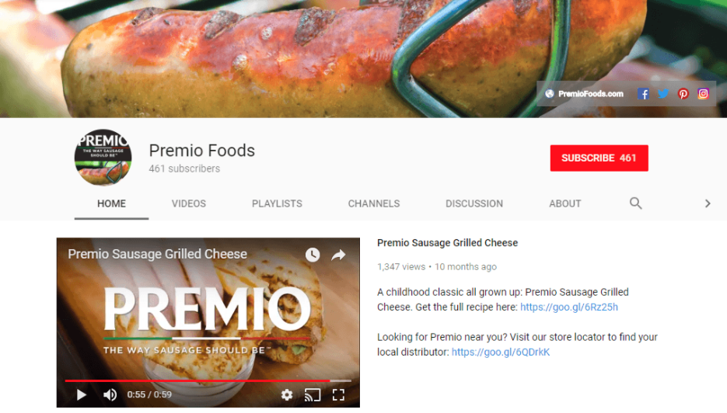This screenshot has width=727, height=413.
Task: Open the Facebook icon in the banner
Action: [x=642, y=94]
